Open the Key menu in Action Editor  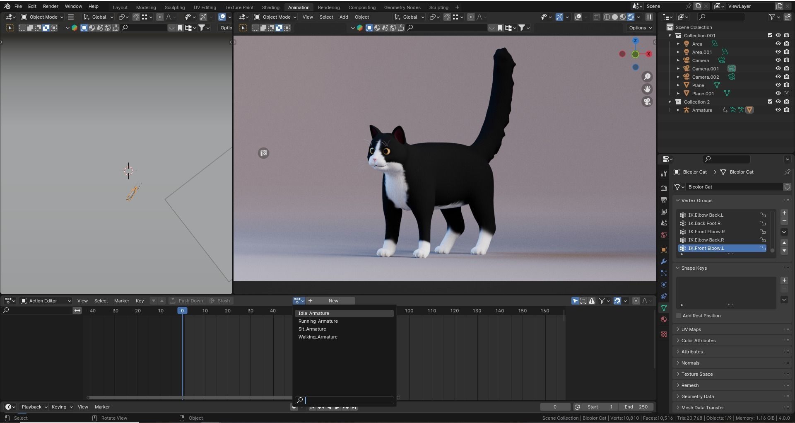(140, 301)
